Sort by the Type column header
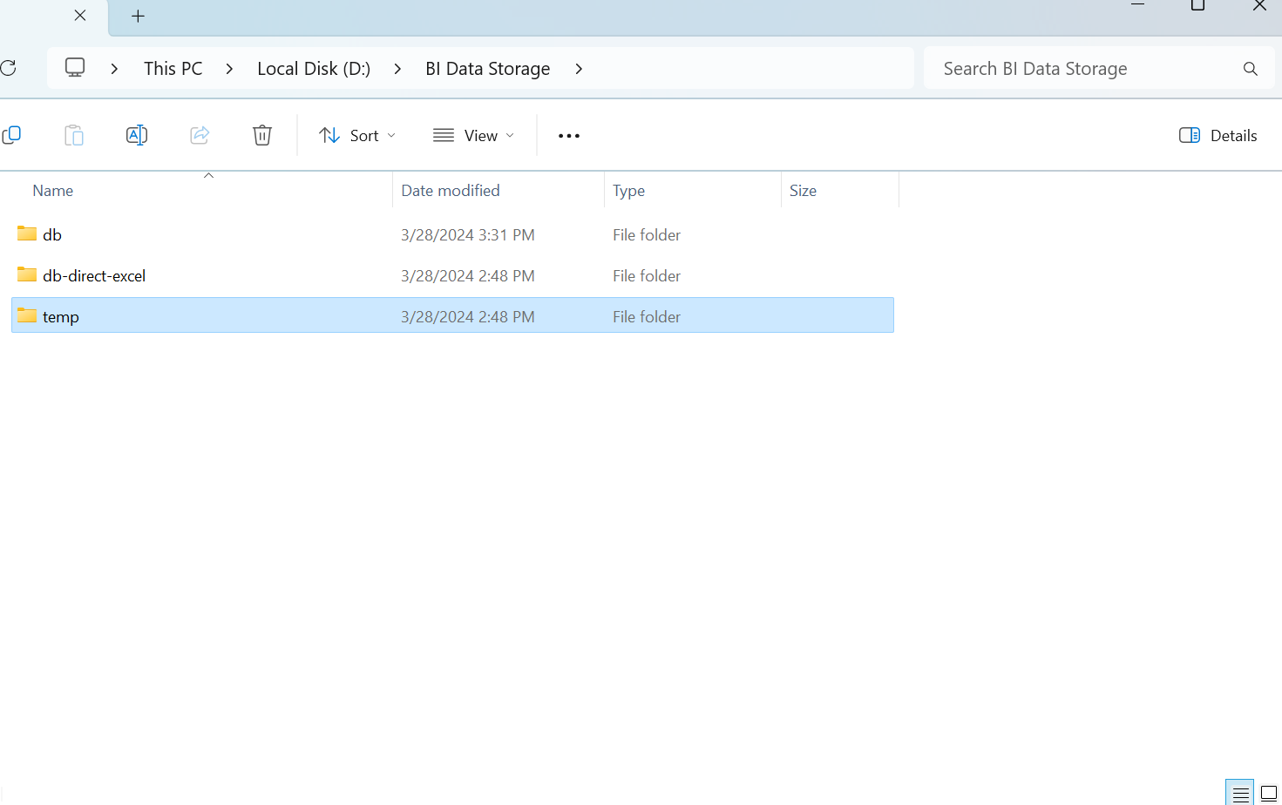This screenshot has width=1282, height=805. [628, 190]
